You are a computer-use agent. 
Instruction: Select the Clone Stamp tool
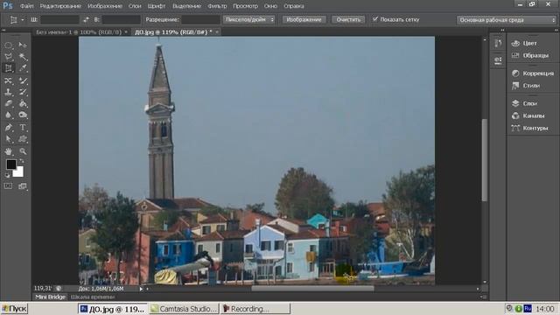(8, 92)
